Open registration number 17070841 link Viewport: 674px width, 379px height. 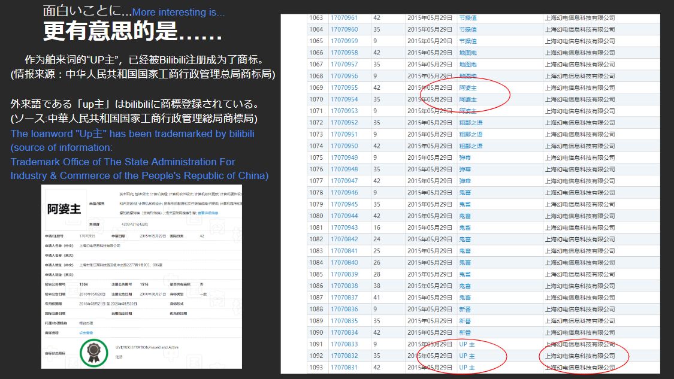pos(344,250)
